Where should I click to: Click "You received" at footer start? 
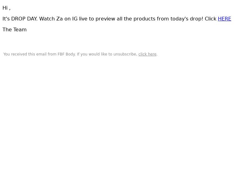(15, 54)
